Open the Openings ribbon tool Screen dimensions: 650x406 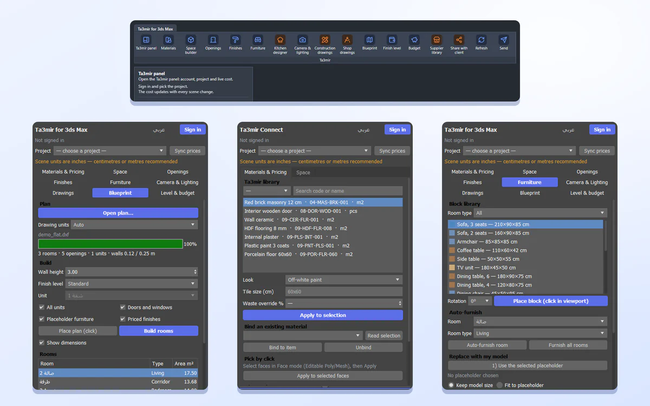pos(213,40)
